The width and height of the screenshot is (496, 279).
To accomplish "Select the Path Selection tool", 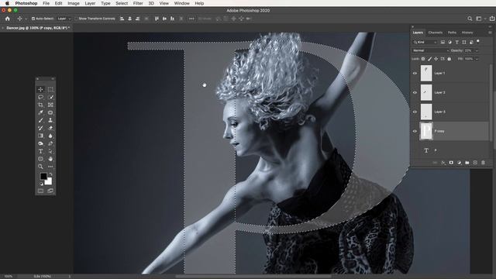I will point(50,151).
